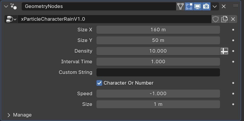Click the Geometry Nodes modifier icon
244x121 pixels.
point(13,6)
